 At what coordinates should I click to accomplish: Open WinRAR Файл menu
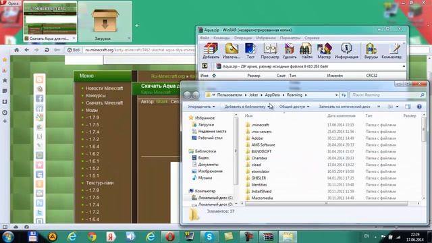205,38
